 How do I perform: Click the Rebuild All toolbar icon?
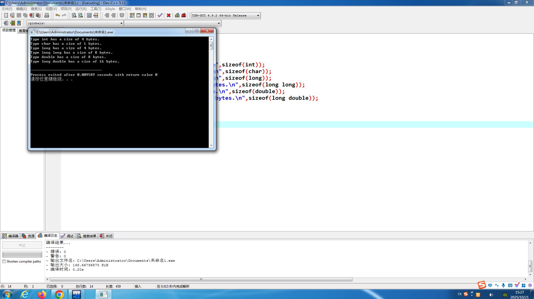click(x=151, y=15)
